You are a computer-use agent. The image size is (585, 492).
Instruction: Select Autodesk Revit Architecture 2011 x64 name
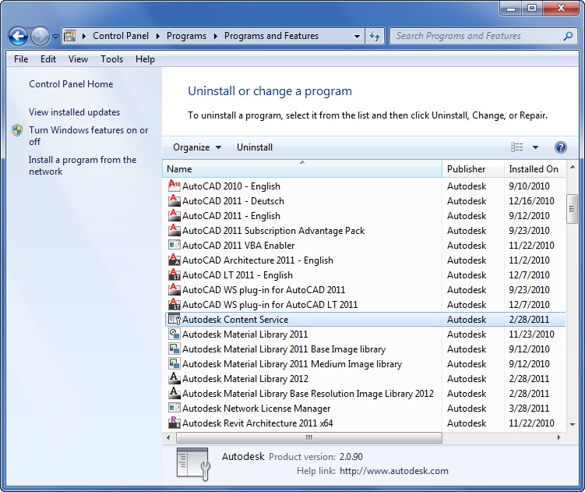pos(257,423)
